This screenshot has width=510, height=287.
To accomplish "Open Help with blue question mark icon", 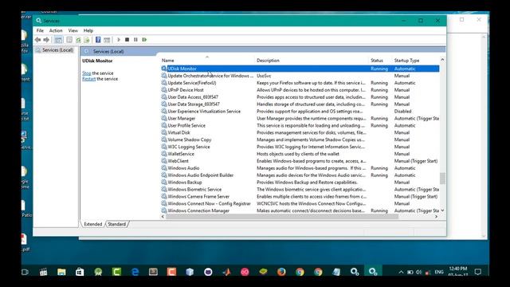I will tap(98, 40).
